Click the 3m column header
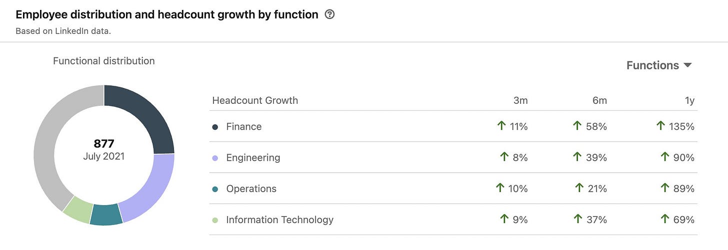This screenshot has height=250, width=728. coord(520,100)
